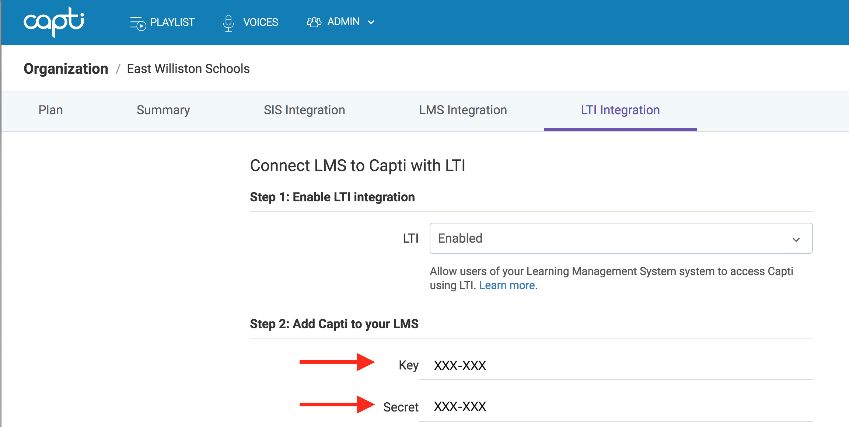Click the Playlist queue icon
The height and width of the screenshot is (427, 849).
point(138,23)
